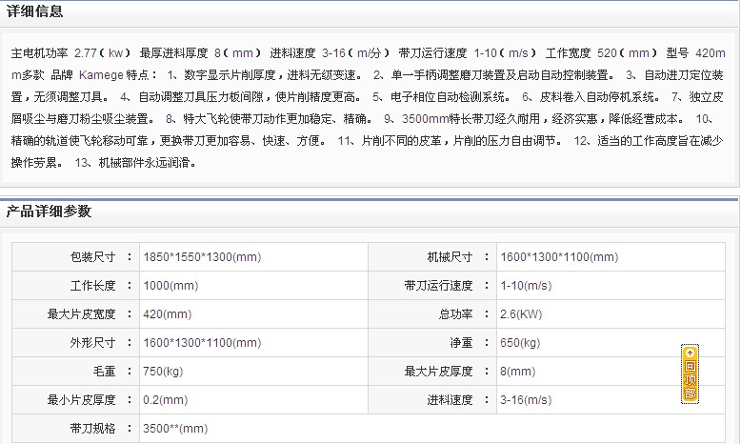Click the 机械尺寸 label in the table
The image size is (741, 444).
tap(450, 257)
